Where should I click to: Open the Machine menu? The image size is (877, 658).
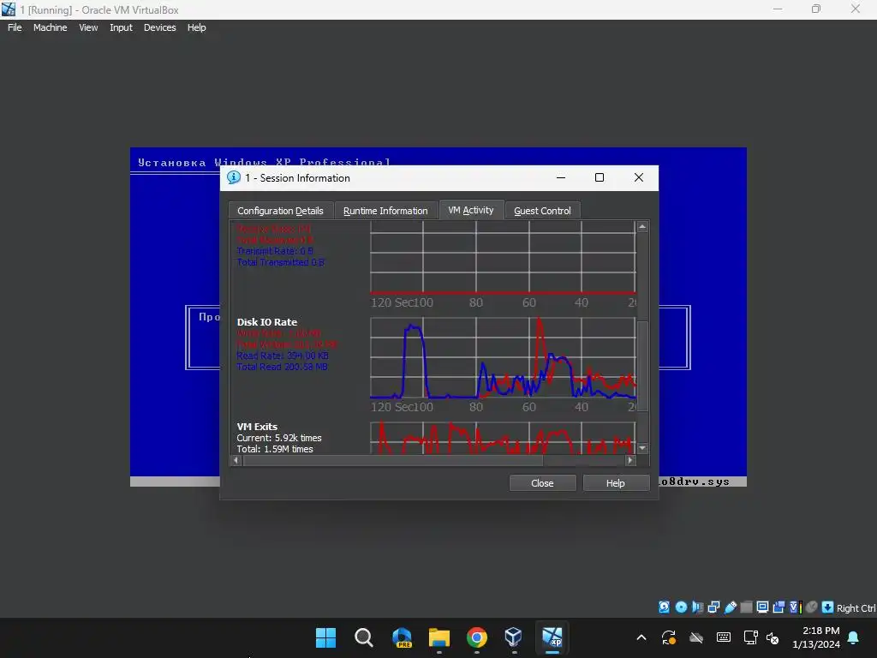click(x=50, y=27)
